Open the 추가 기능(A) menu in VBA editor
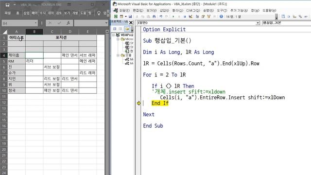The height and width of the screenshot is (175, 311). [239, 10]
